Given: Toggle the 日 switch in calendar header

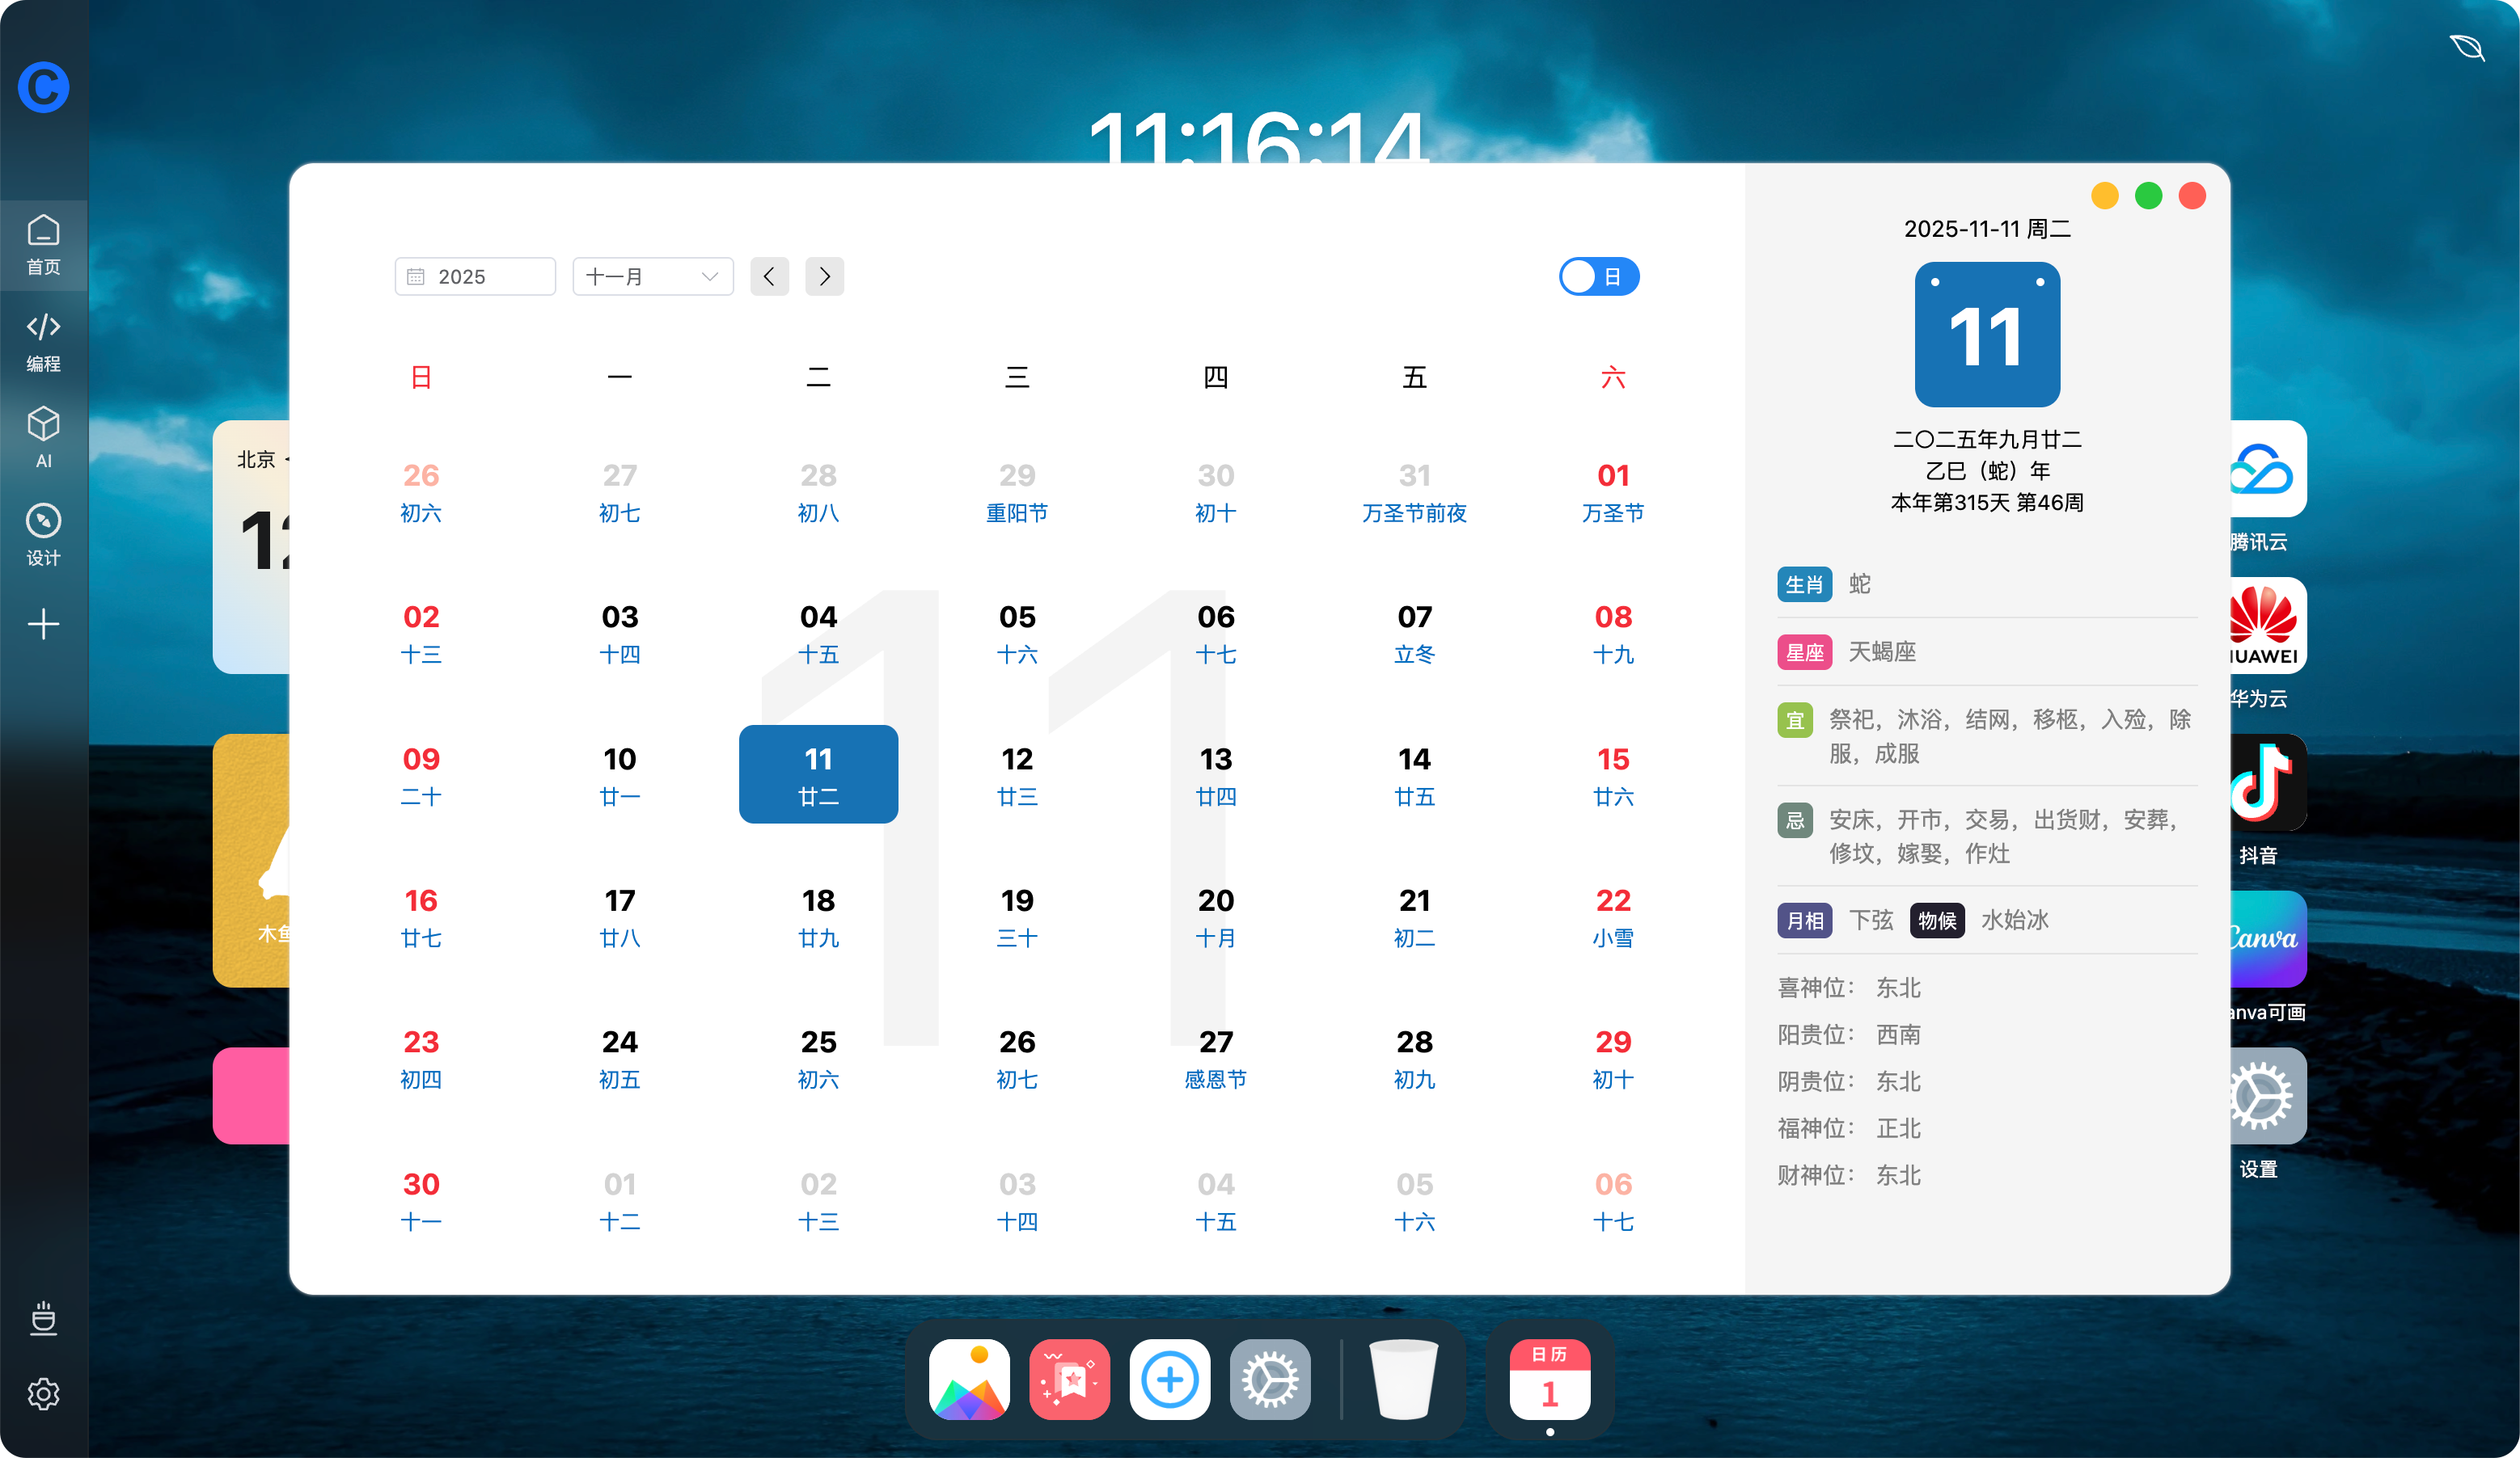Looking at the screenshot, I should point(1598,277).
